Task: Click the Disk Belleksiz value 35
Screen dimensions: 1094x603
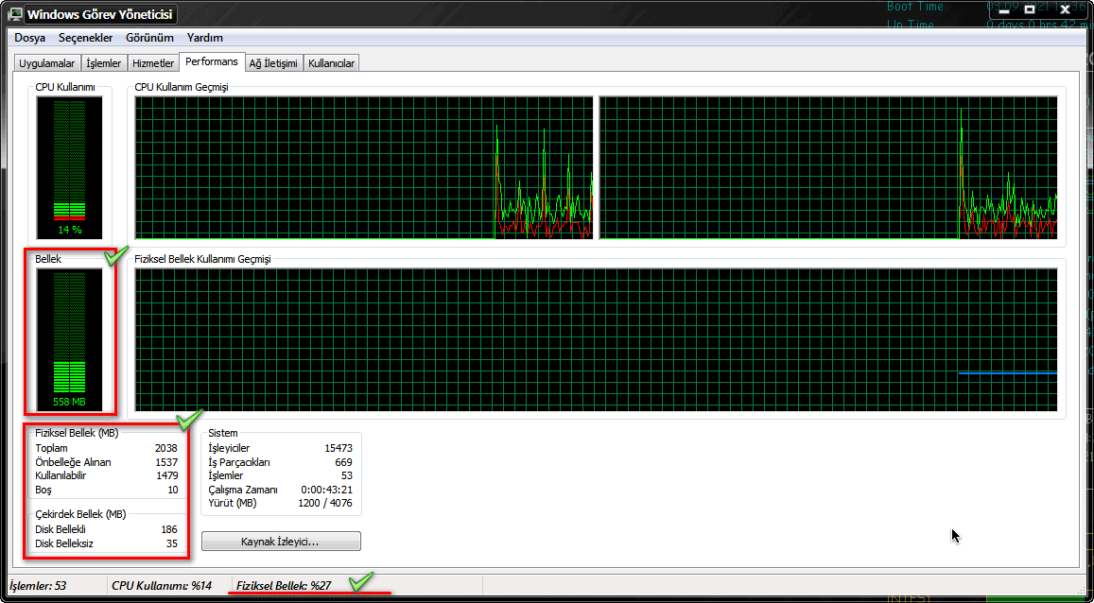Action: click(172, 543)
